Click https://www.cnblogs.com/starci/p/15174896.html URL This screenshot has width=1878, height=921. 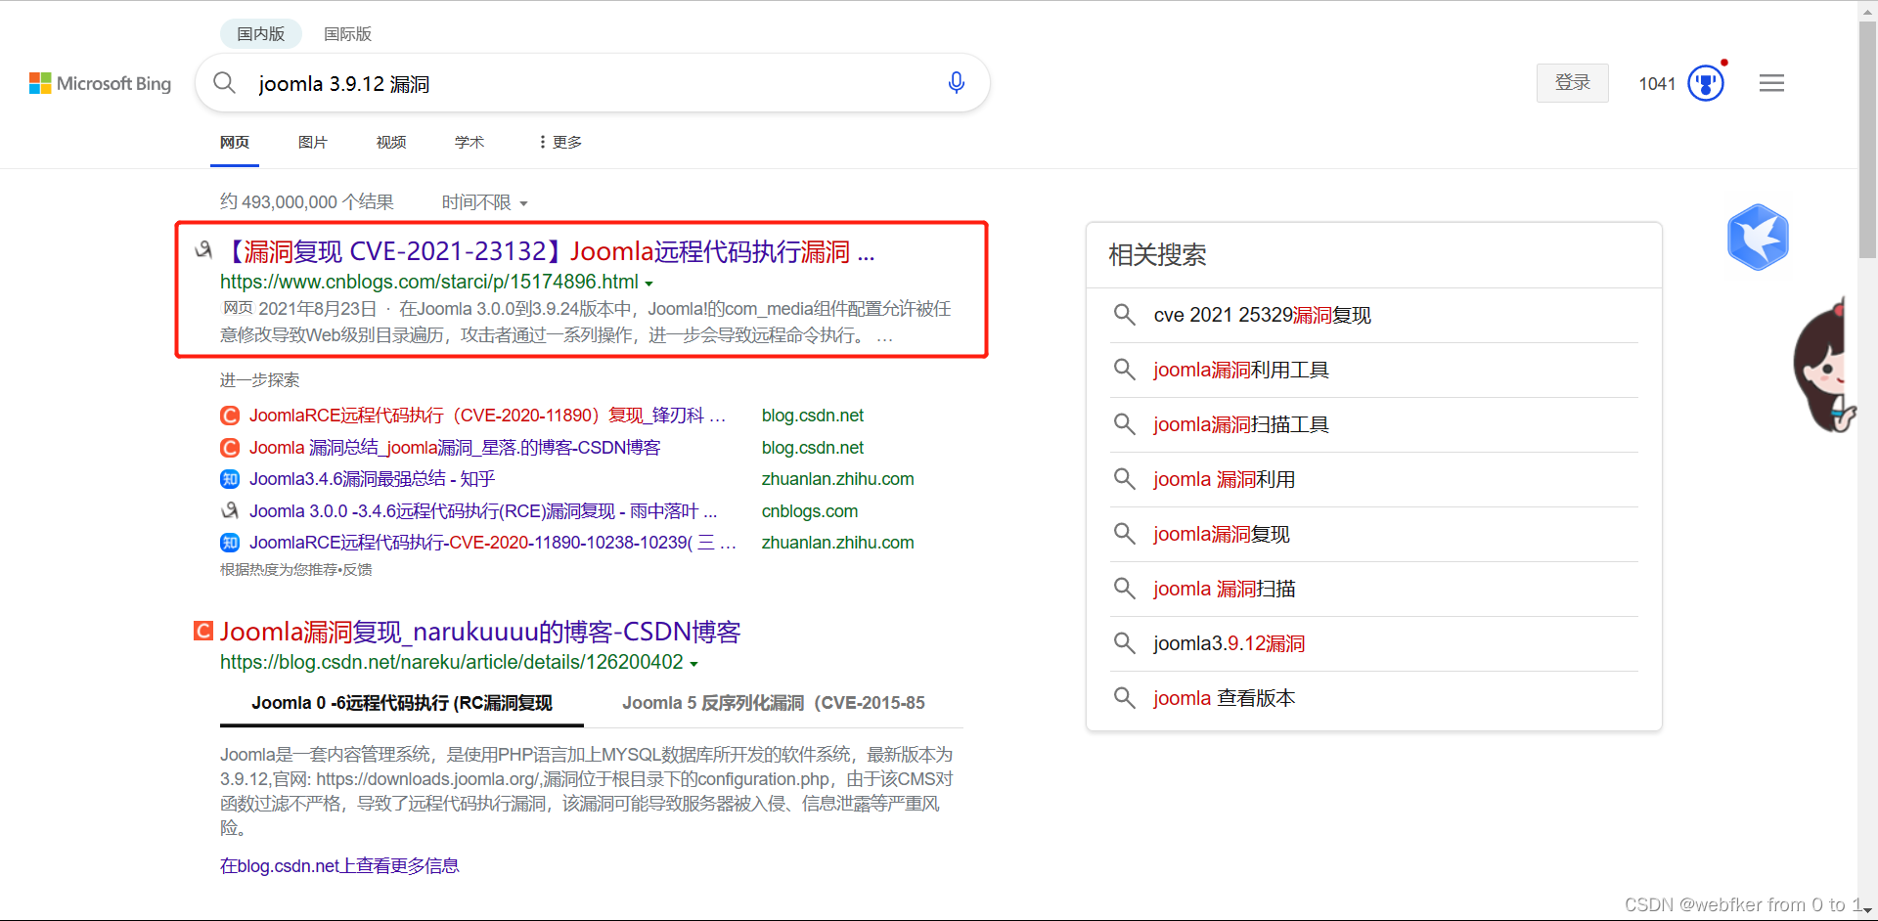click(x=429, y=283)
